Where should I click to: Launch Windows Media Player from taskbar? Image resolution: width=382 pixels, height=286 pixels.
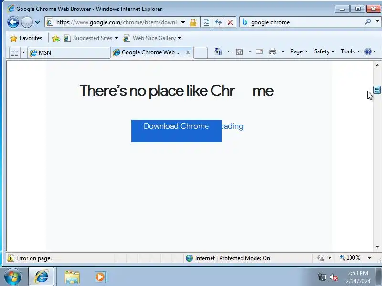pyautogui.click(x=101, y=277)
